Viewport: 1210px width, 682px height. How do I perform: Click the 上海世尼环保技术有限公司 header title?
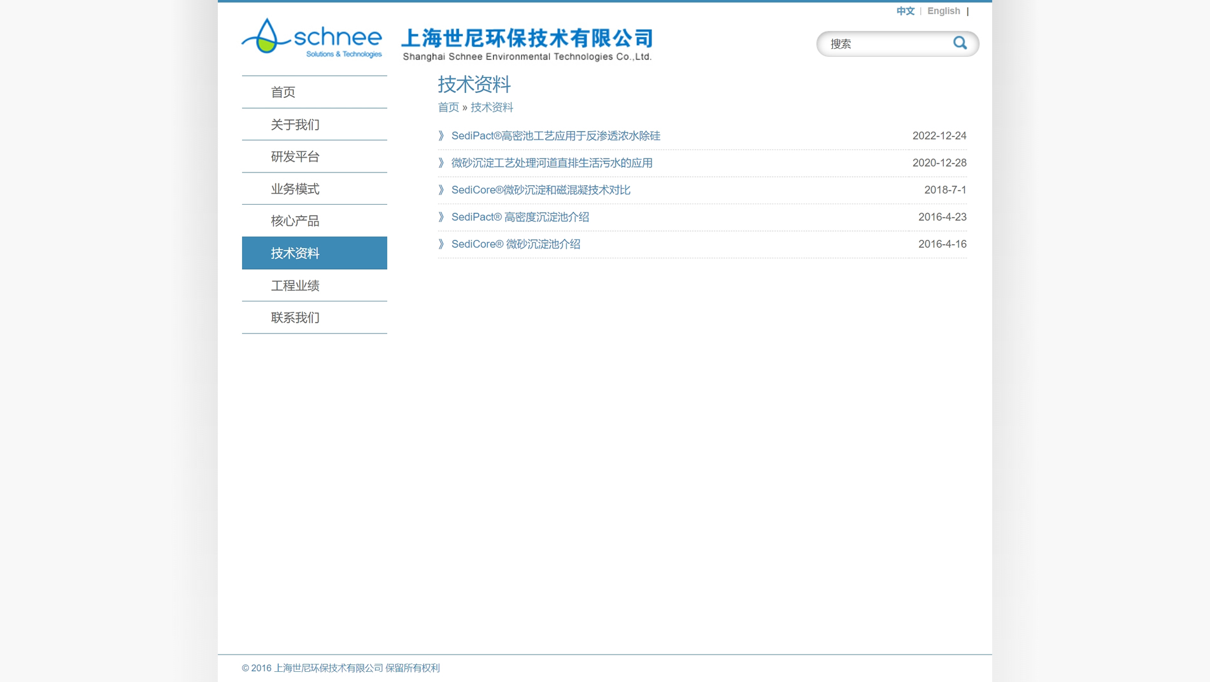527,38
